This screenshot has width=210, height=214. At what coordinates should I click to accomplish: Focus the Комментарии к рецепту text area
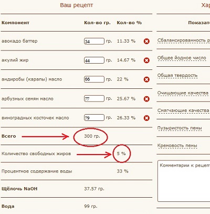(184, 181)
